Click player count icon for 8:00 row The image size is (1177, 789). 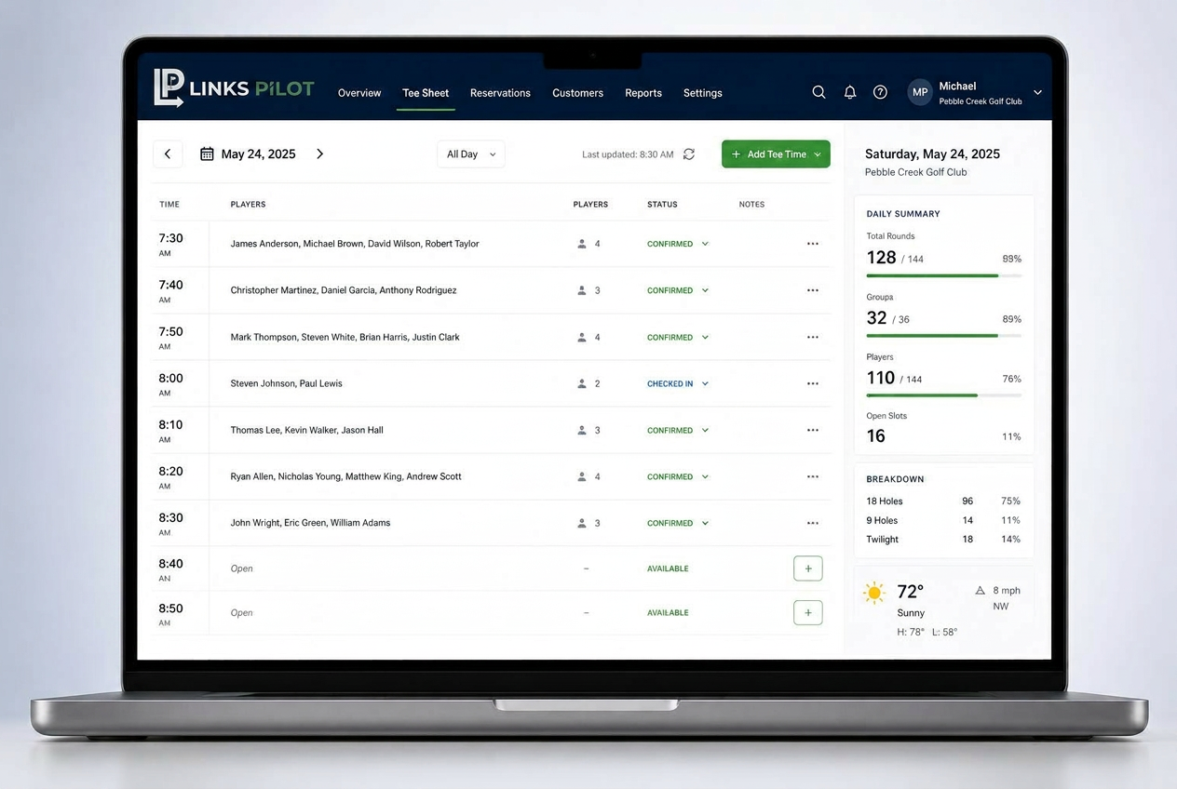(582, 383)
